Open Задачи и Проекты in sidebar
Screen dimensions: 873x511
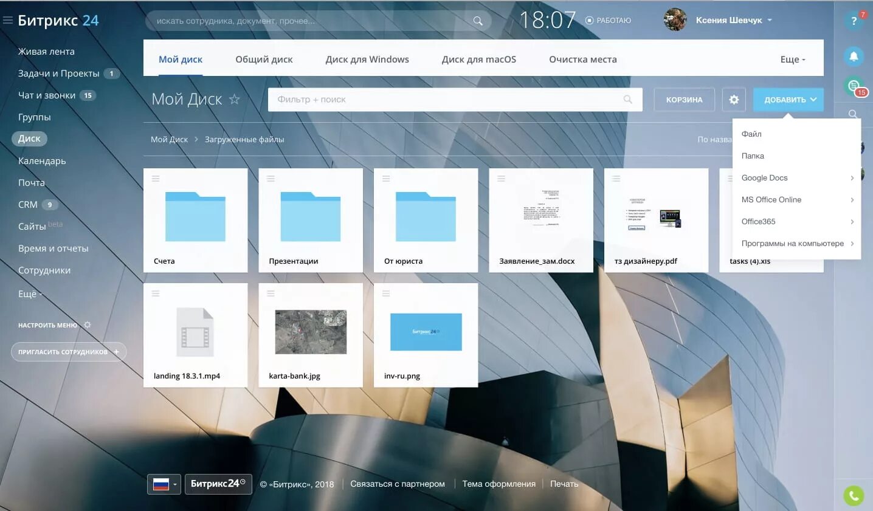pyautogui.click(x=59, y=74)
